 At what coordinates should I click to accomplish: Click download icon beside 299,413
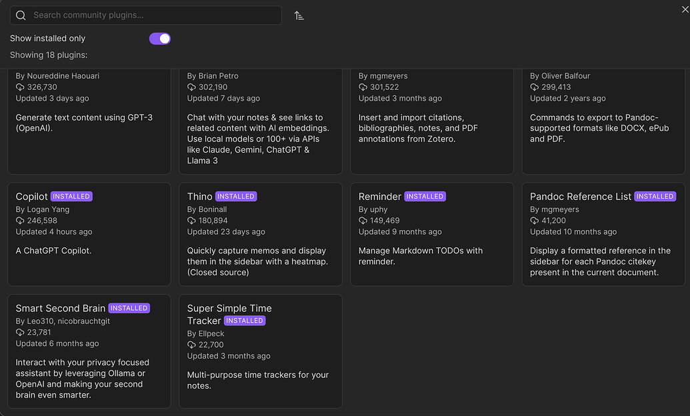[x=534, y=87]
